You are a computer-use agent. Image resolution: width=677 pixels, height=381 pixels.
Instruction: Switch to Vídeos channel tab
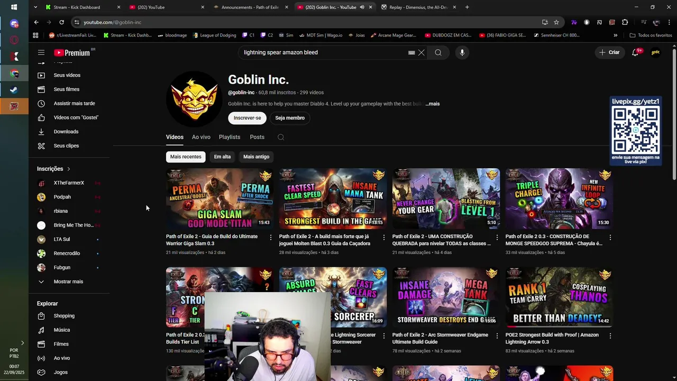175,137
